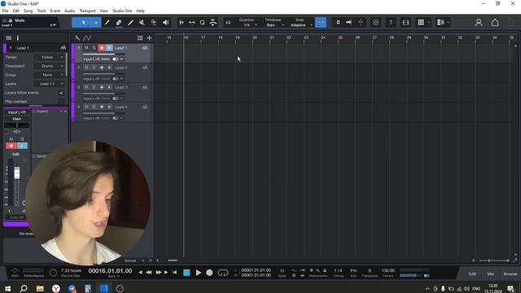
Task: Mute the Lead 1 track
Action: tap(86, 48)
